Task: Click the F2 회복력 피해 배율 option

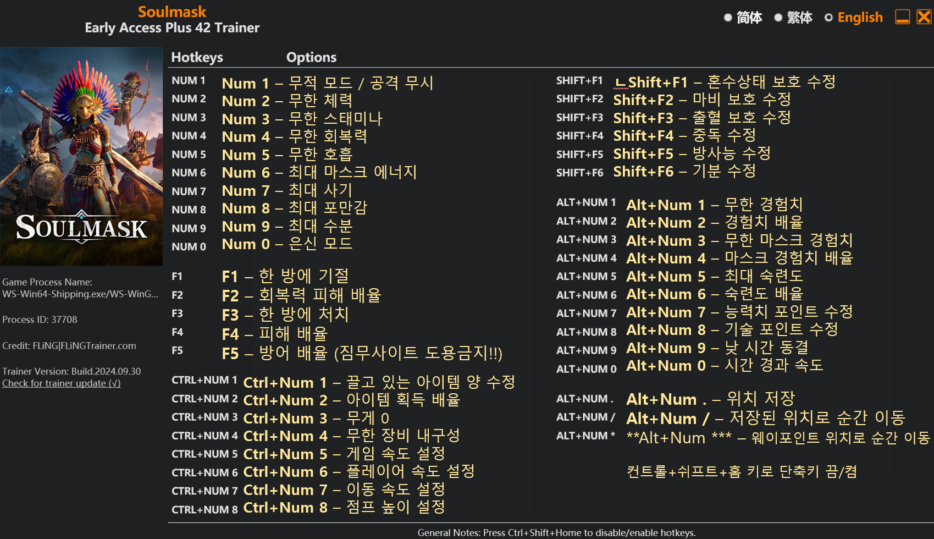Action: coord(301,295)
